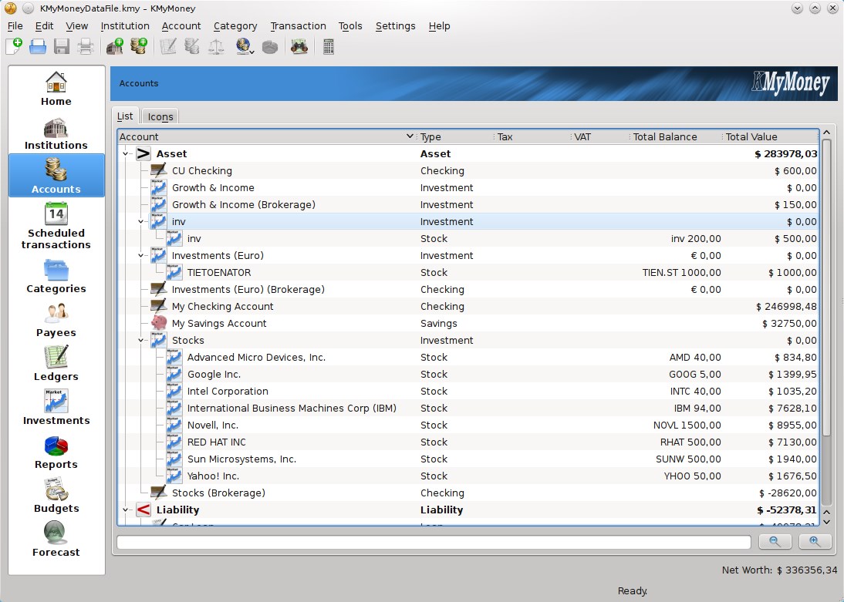This screenshot has width=844, height=602.
Task: Select the Stocks (Brokerage) account row
Action: tap(468, 493)
